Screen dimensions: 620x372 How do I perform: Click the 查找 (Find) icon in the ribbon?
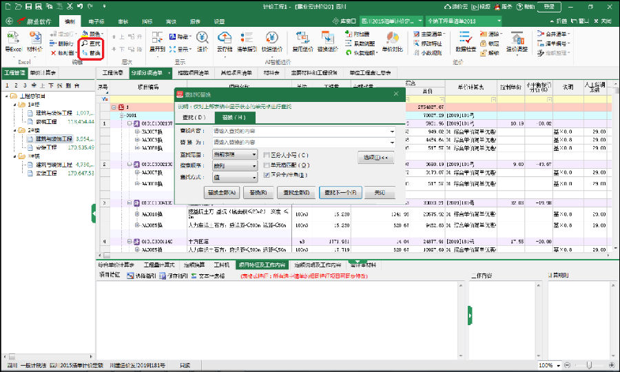[x=90, y=43]
